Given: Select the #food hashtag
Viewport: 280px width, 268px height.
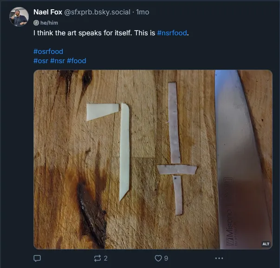Looking at the screenshot, I should tap(77, 60).
